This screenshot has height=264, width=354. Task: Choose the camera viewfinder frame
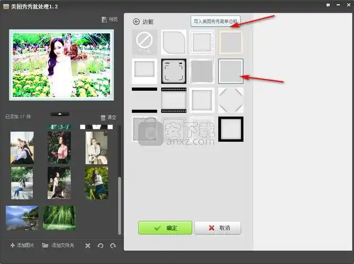(174, 71)
